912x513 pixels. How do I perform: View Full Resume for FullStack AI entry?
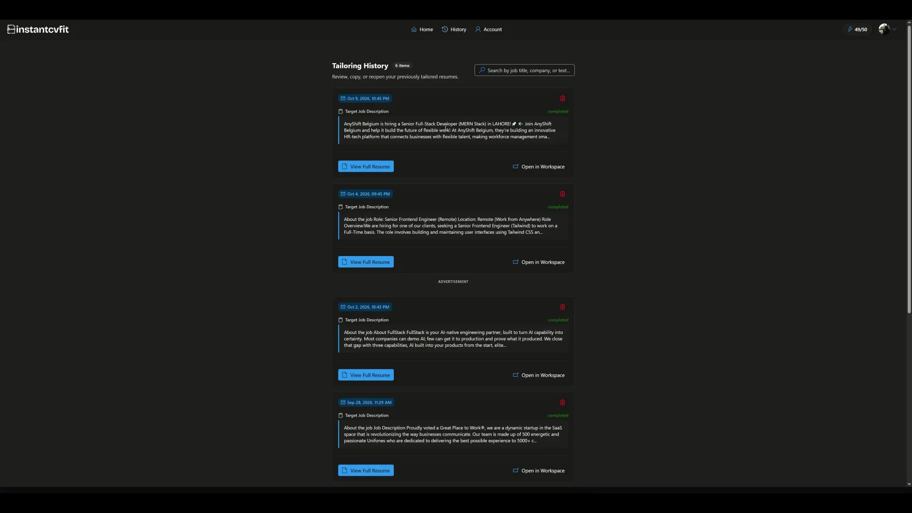pyautogui.click(x=366, y=375)
